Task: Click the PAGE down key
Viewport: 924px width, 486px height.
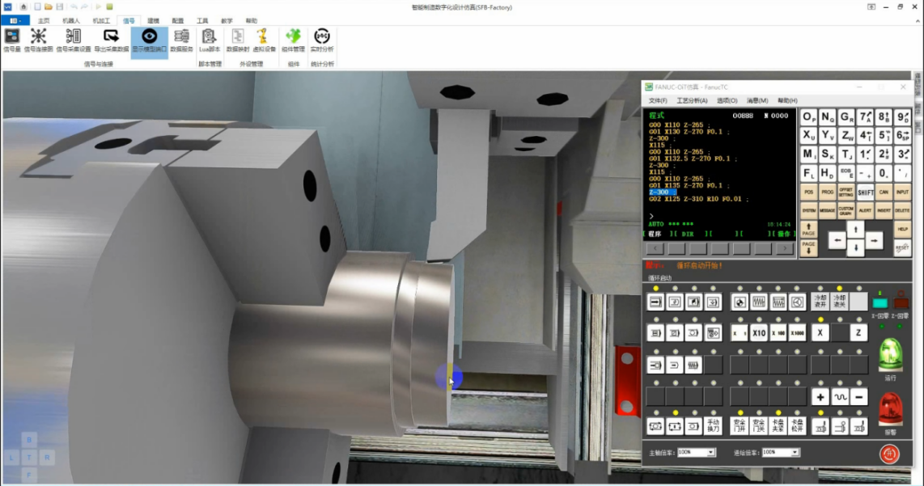Action: coord(808,248)
